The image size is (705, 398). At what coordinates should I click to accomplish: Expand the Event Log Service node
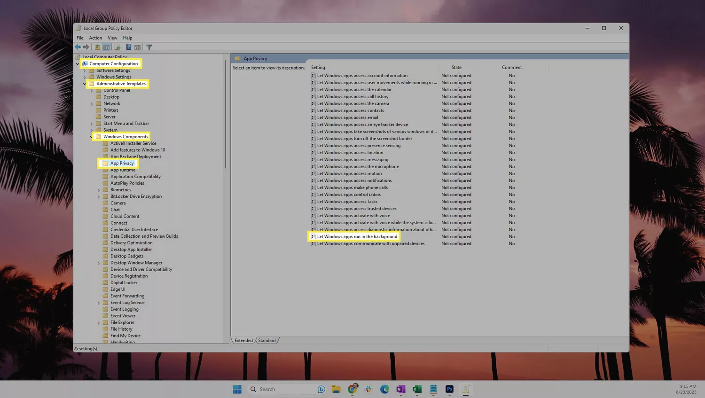(x=99, y=303)
